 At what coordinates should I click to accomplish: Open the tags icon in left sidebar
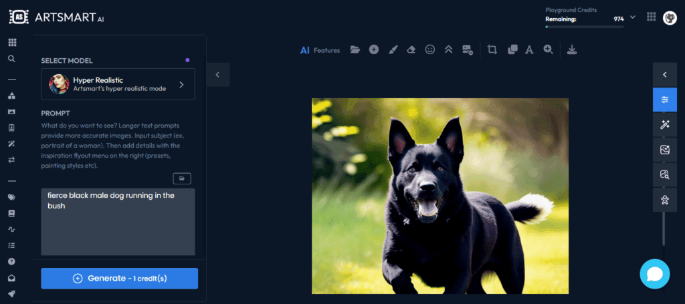point(12,197)
